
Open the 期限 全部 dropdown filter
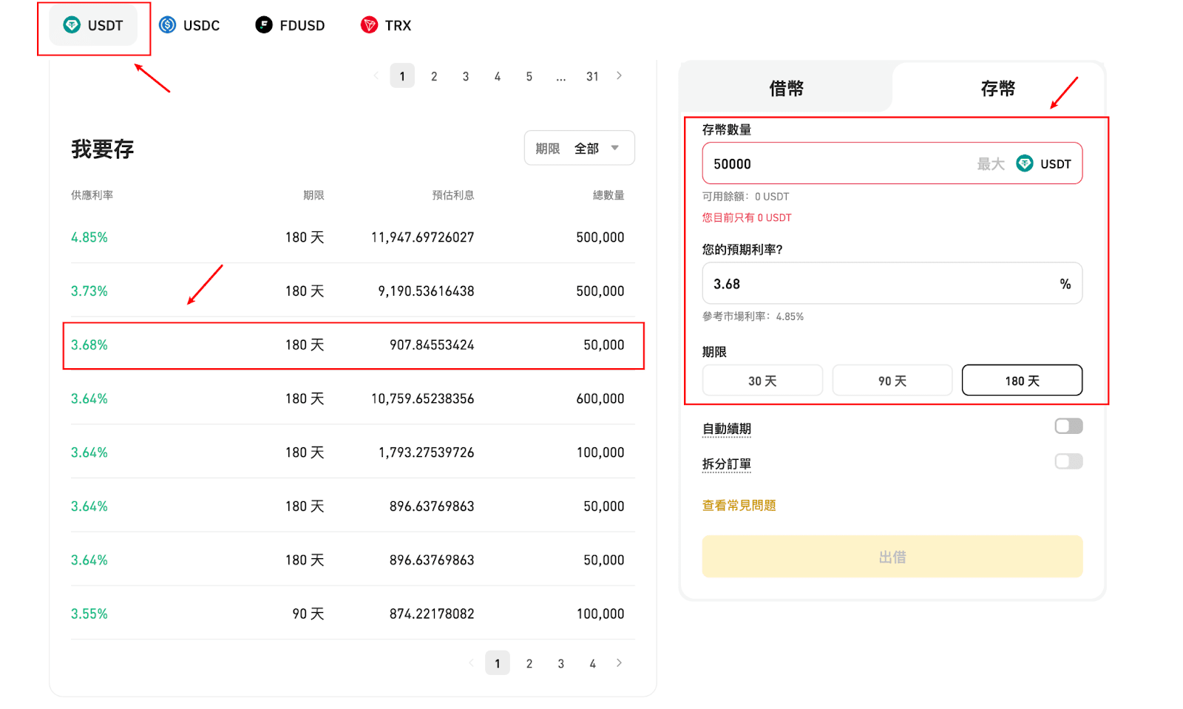click(580, 149)
